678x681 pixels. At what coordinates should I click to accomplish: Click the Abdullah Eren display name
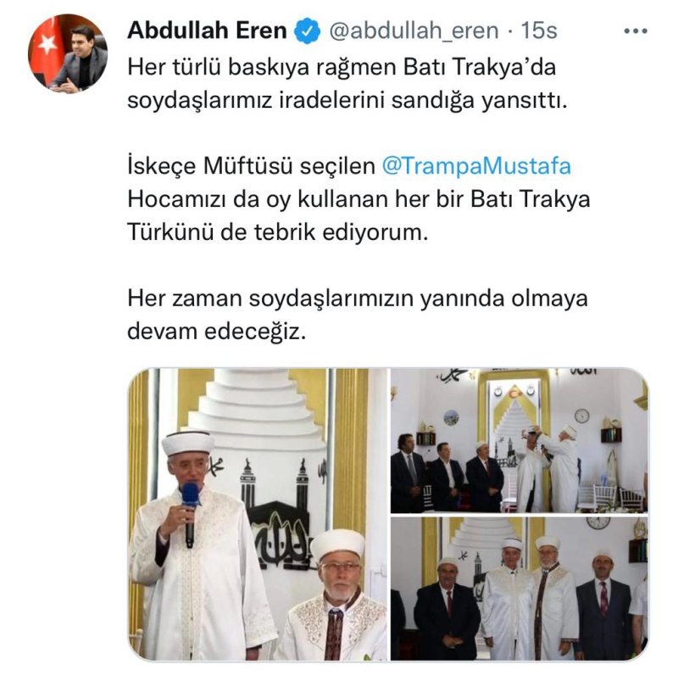207,31
